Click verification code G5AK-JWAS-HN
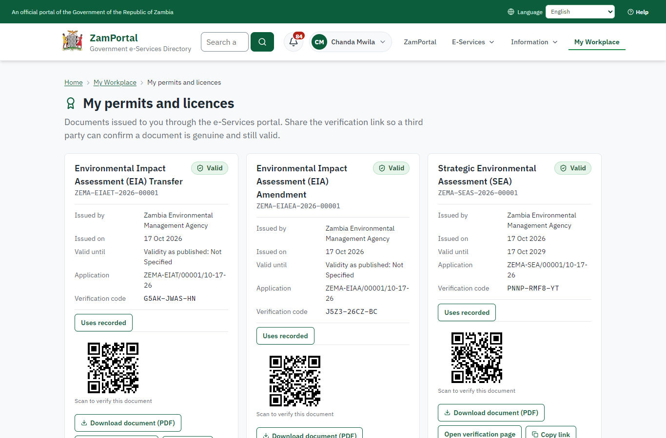 [170, 298]
